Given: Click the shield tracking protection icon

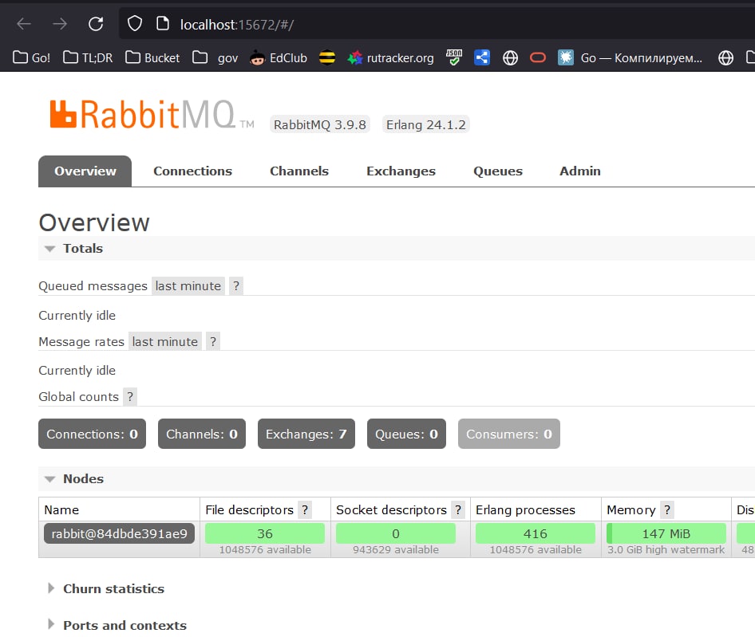Looking at the screenshot, I should click(x=135, y=24).
